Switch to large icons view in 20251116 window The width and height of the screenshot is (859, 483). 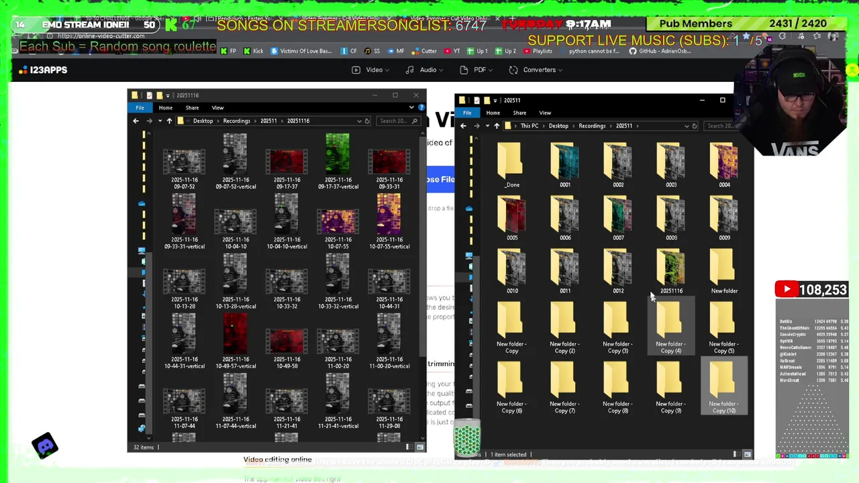(x=420, y=447)
